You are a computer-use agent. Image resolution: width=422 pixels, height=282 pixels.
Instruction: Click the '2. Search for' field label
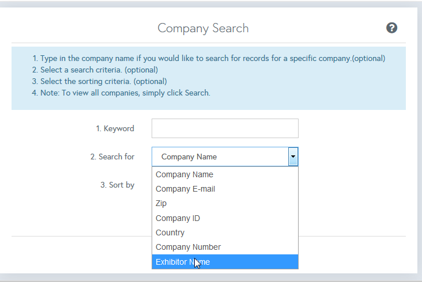coord(112,157)
